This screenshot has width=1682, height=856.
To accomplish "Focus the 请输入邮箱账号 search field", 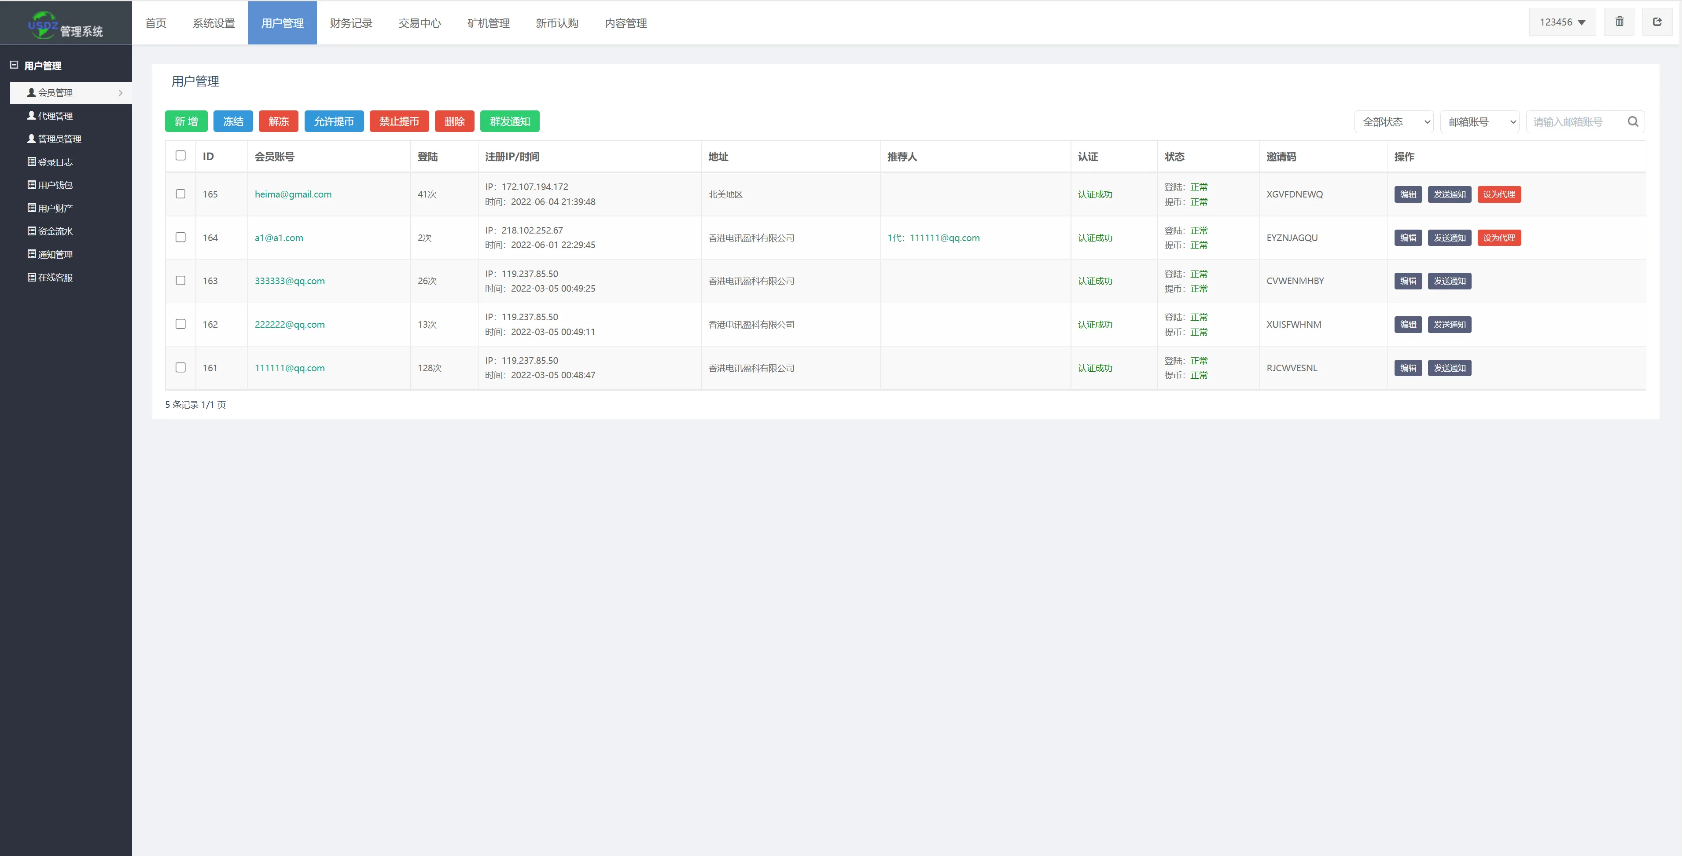I will (x=1575, y=122).
